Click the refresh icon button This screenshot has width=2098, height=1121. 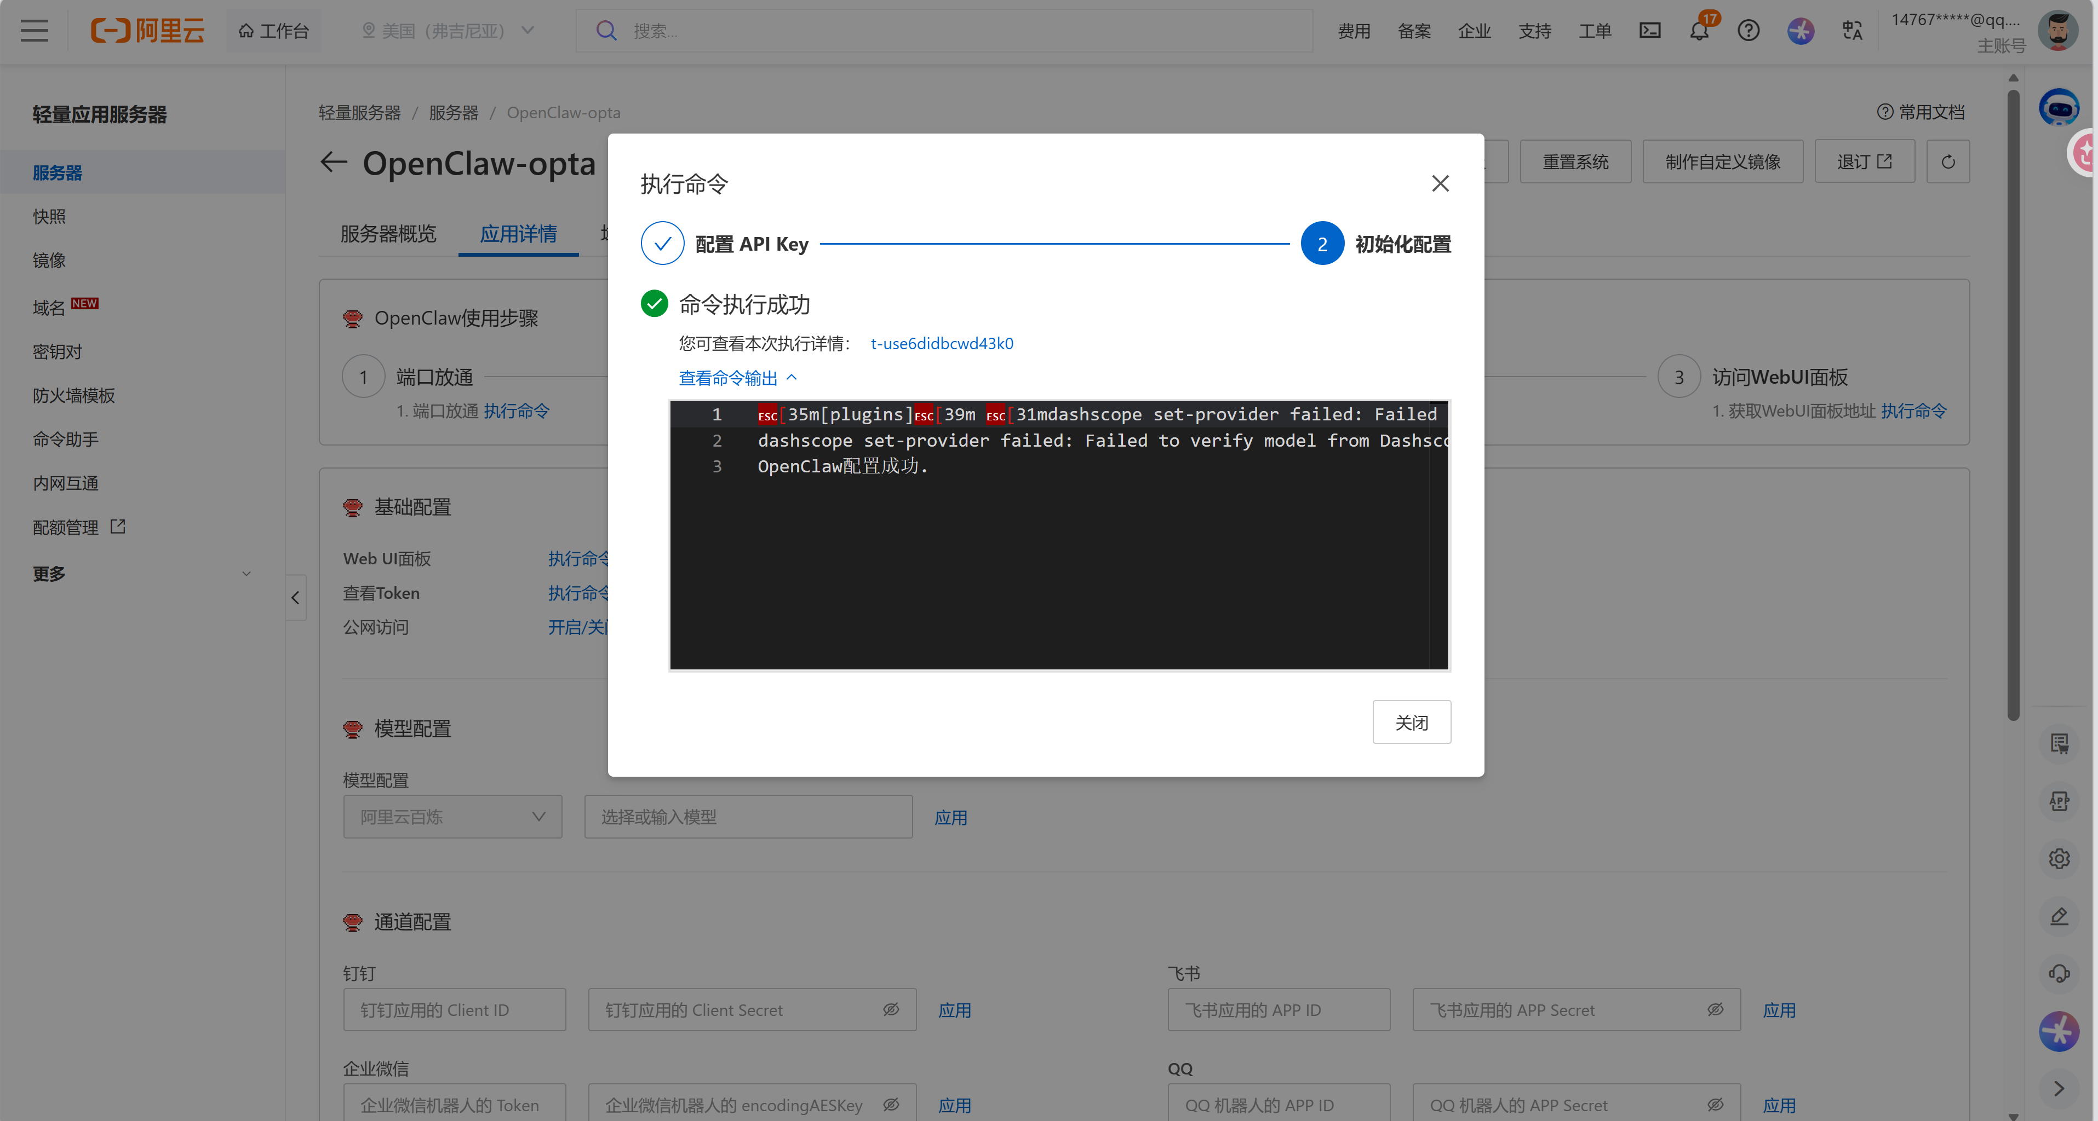coord(1947,162)
